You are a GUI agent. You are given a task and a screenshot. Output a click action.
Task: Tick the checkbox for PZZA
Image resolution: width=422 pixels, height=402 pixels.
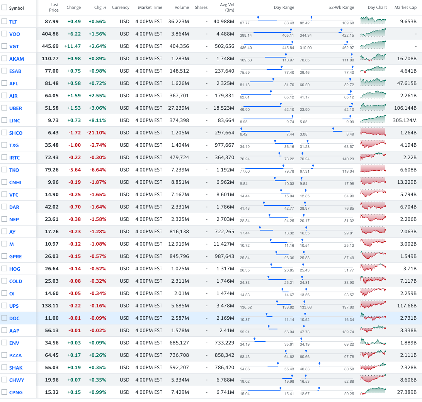point(4,355)
